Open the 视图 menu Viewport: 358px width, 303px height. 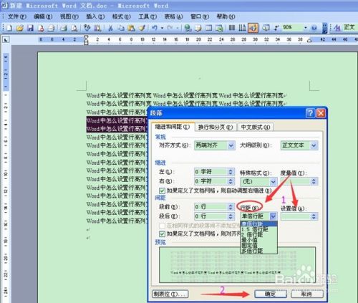pos(69,16)
